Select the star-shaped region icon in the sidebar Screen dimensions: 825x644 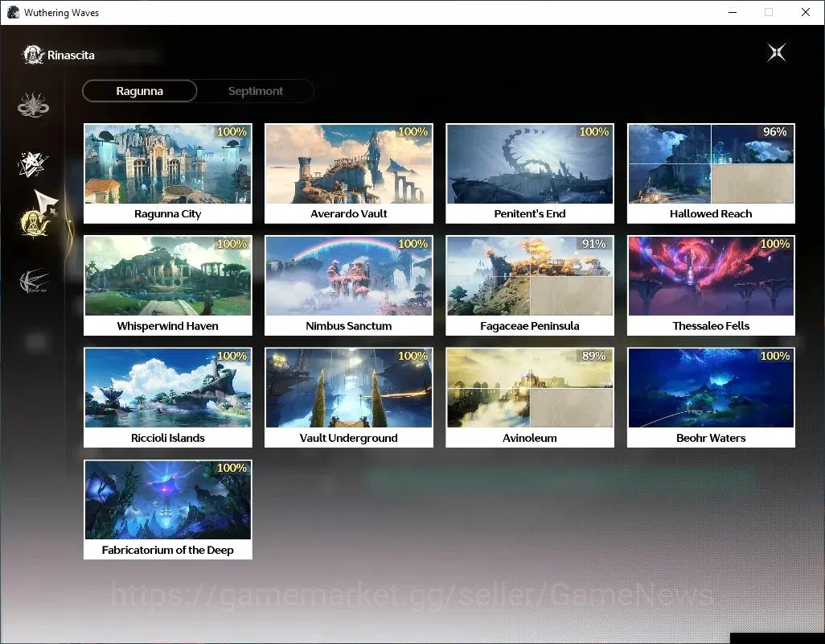tap(33, 163)
